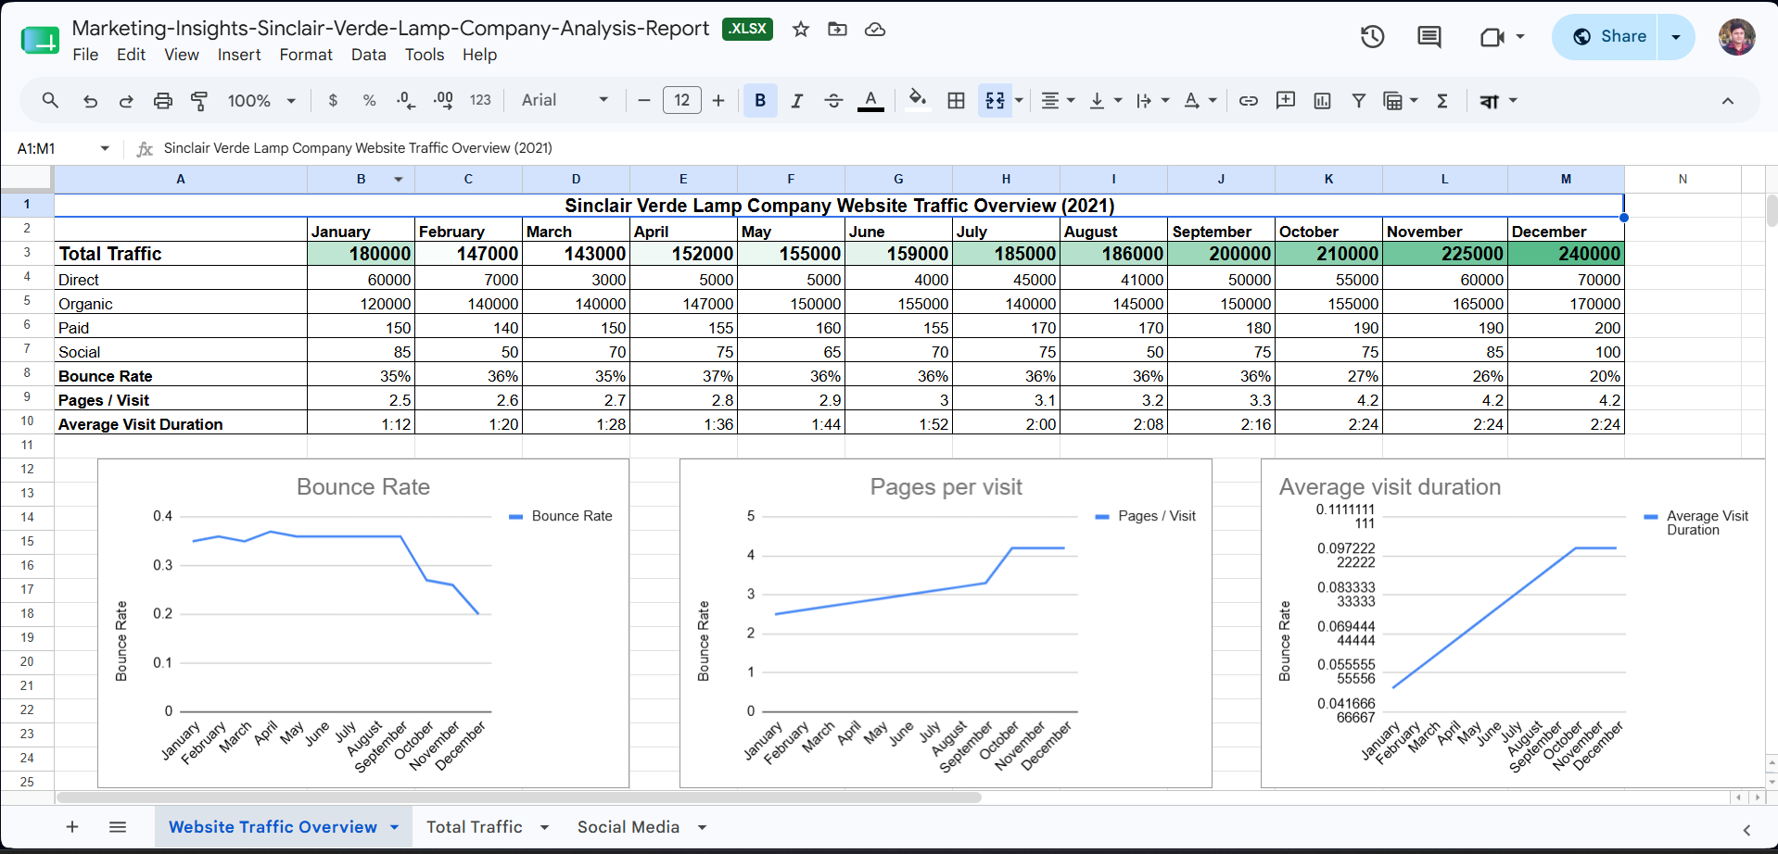Open functions sigma menu
Viewport: 1778px width, 854px height.
click(x=1442, y=100)
